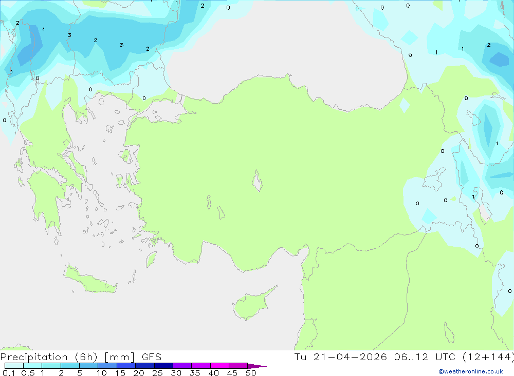The height and width of the screenshot is (376, 514).
Task: Click the 25–30 mm navy legend swatch
Action: [163, 366]
